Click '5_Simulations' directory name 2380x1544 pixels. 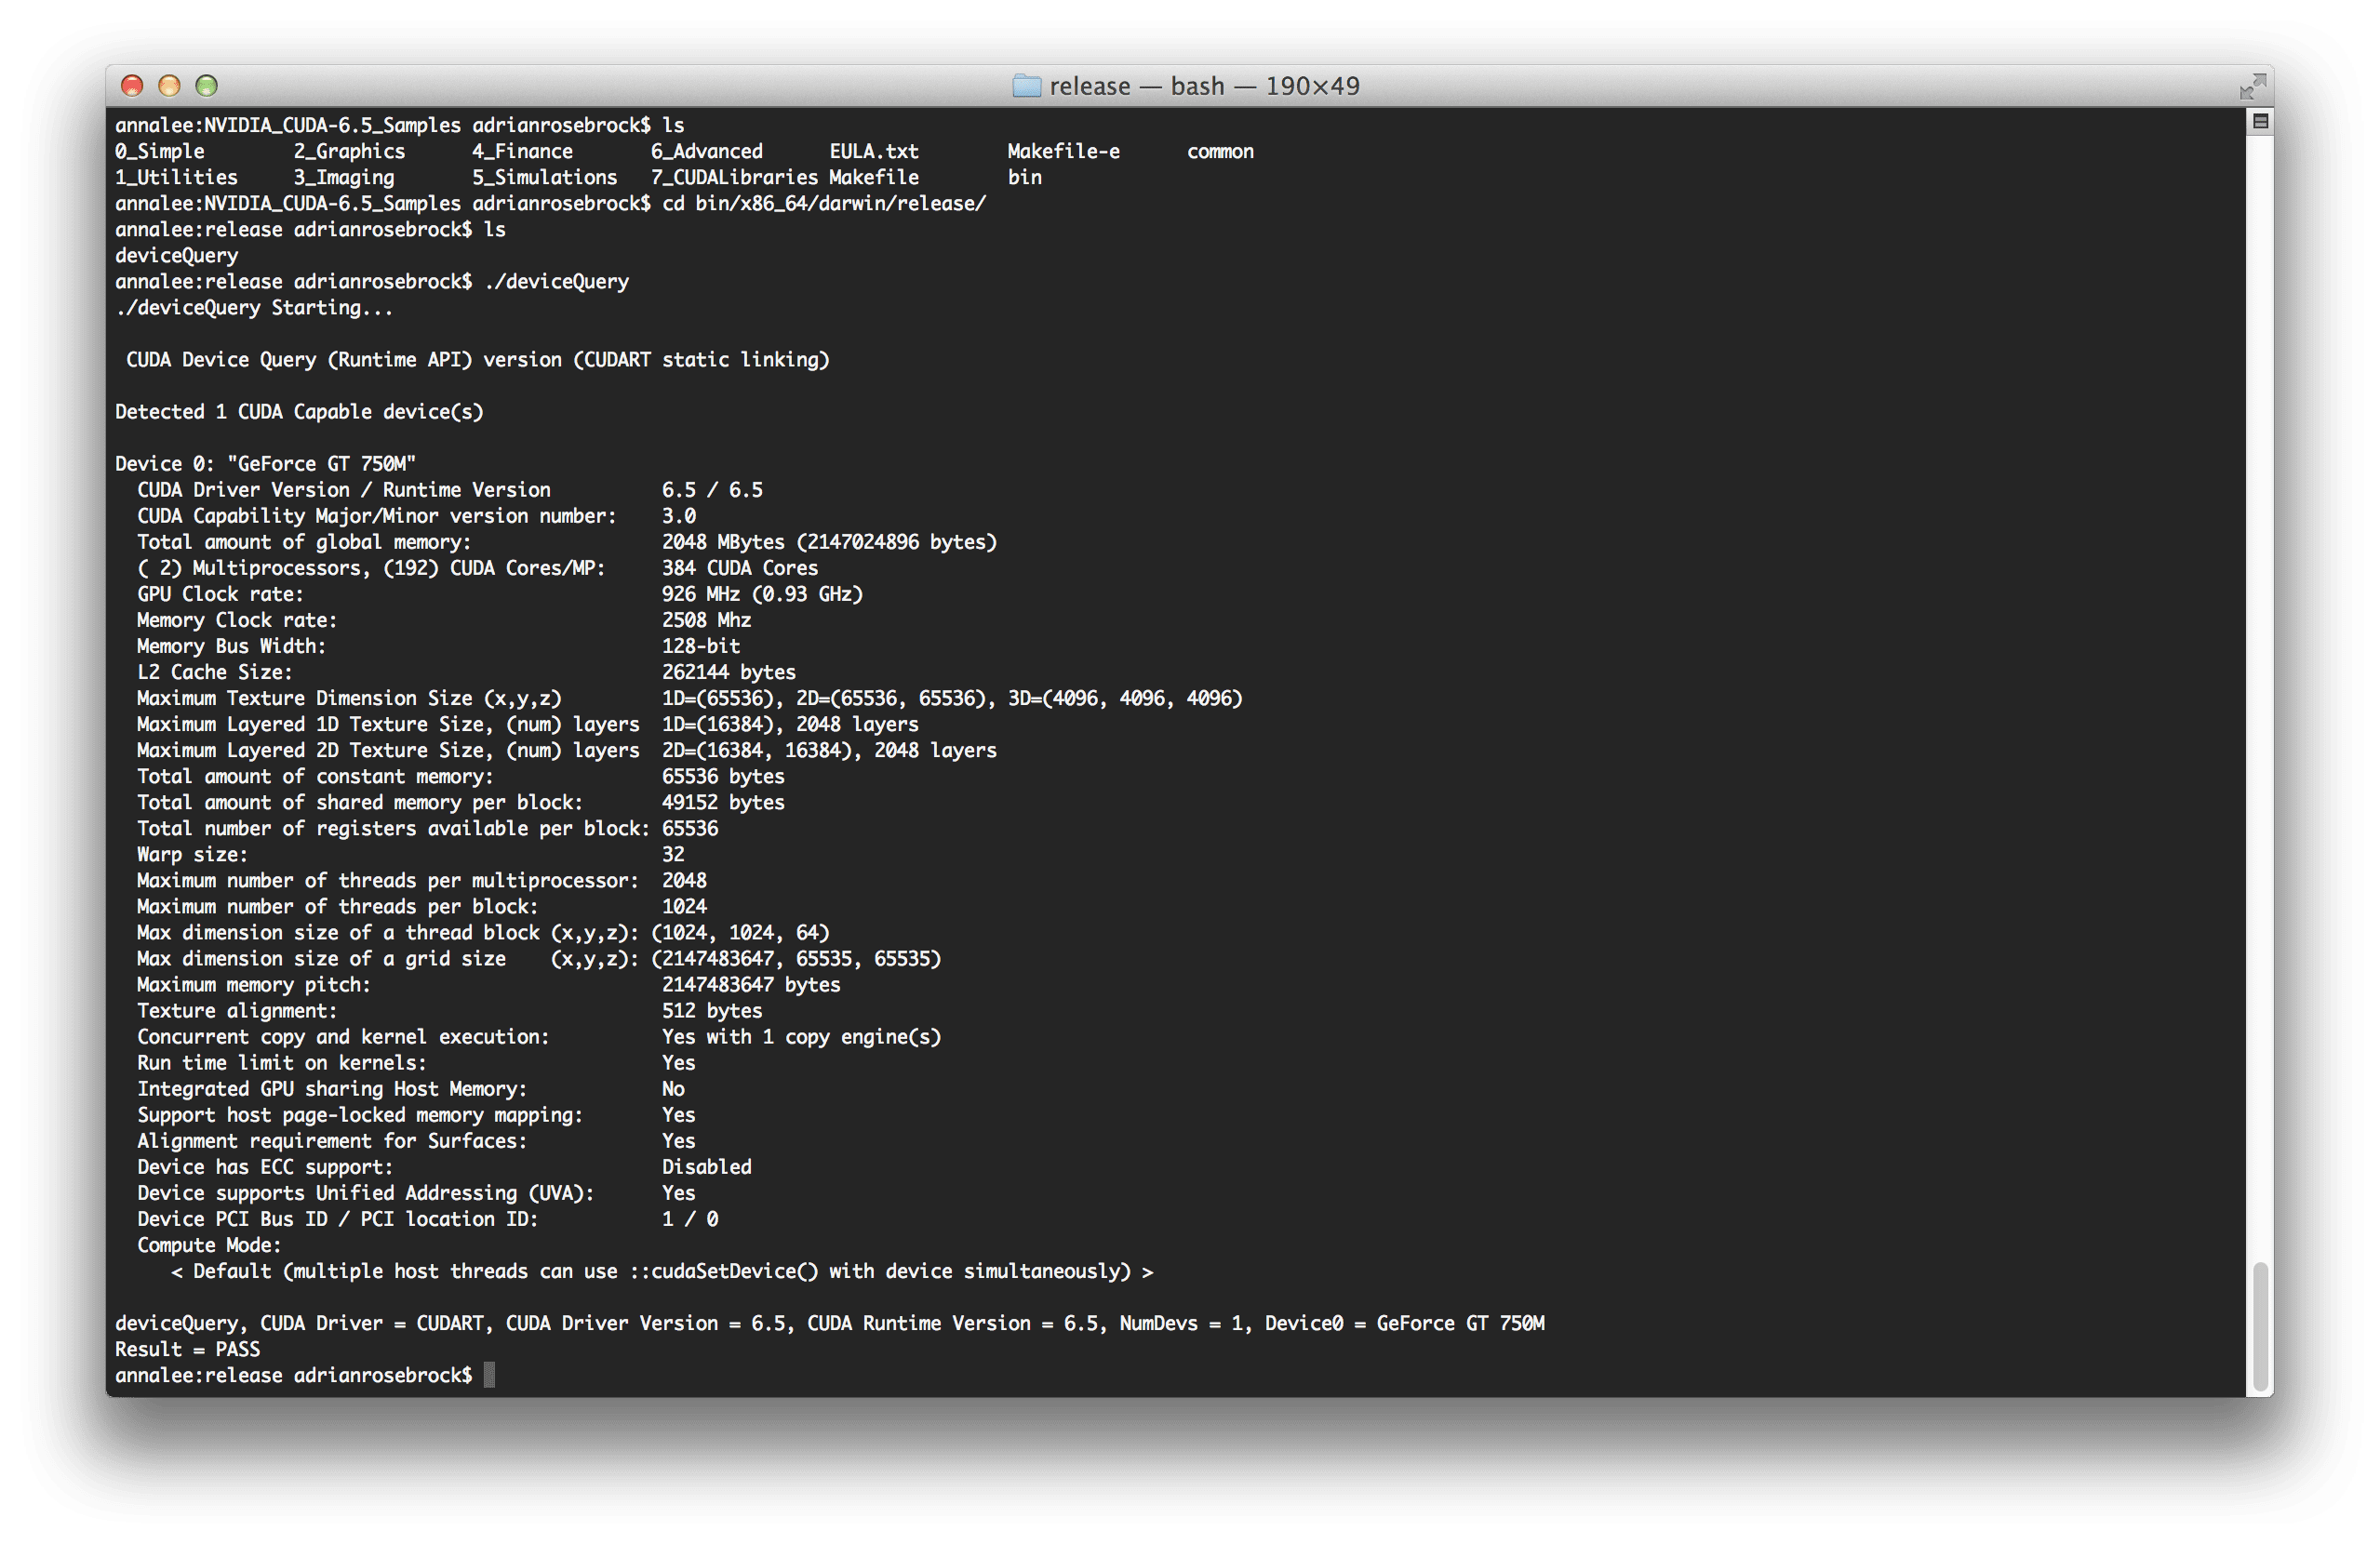click(x=544, y=177)
